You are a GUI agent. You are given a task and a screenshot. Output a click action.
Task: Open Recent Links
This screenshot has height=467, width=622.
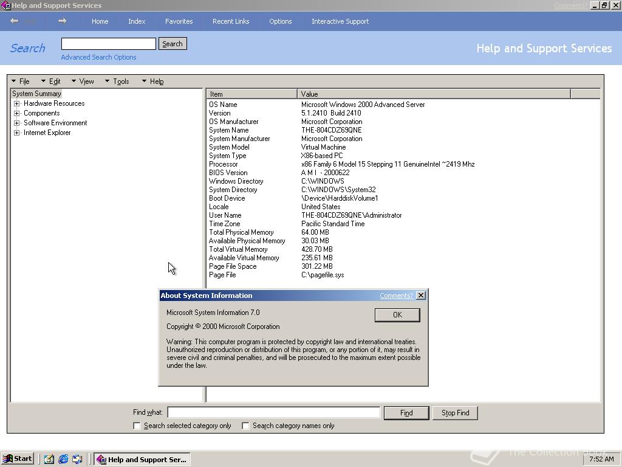(x=231, y=21)
